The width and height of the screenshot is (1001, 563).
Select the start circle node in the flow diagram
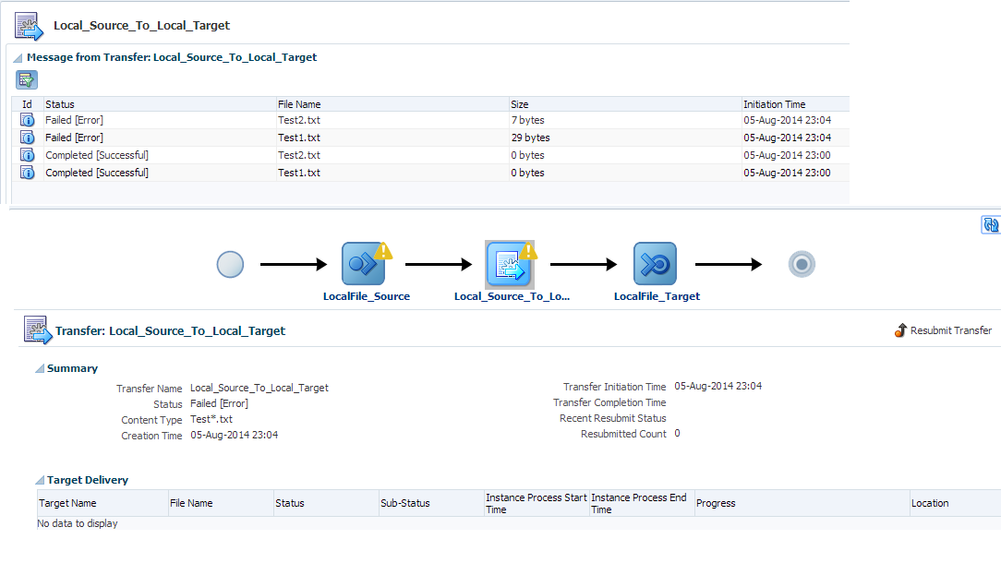[x=229, y=264]
